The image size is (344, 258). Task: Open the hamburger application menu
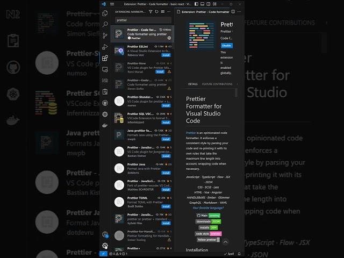point(112,4)
